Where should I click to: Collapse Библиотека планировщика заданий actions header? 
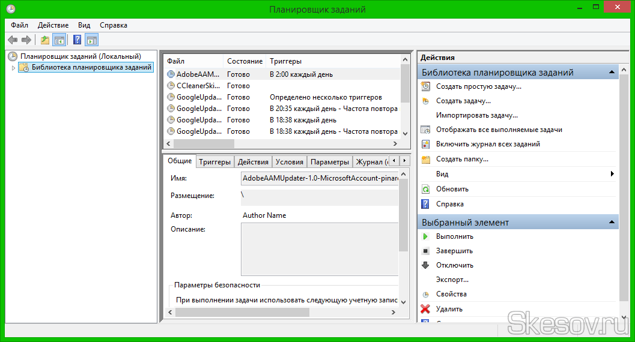point(612,73)
